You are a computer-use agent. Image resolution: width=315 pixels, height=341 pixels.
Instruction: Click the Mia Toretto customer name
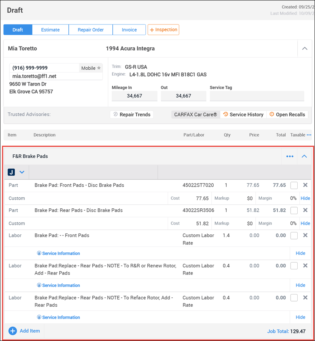point(22,48)
